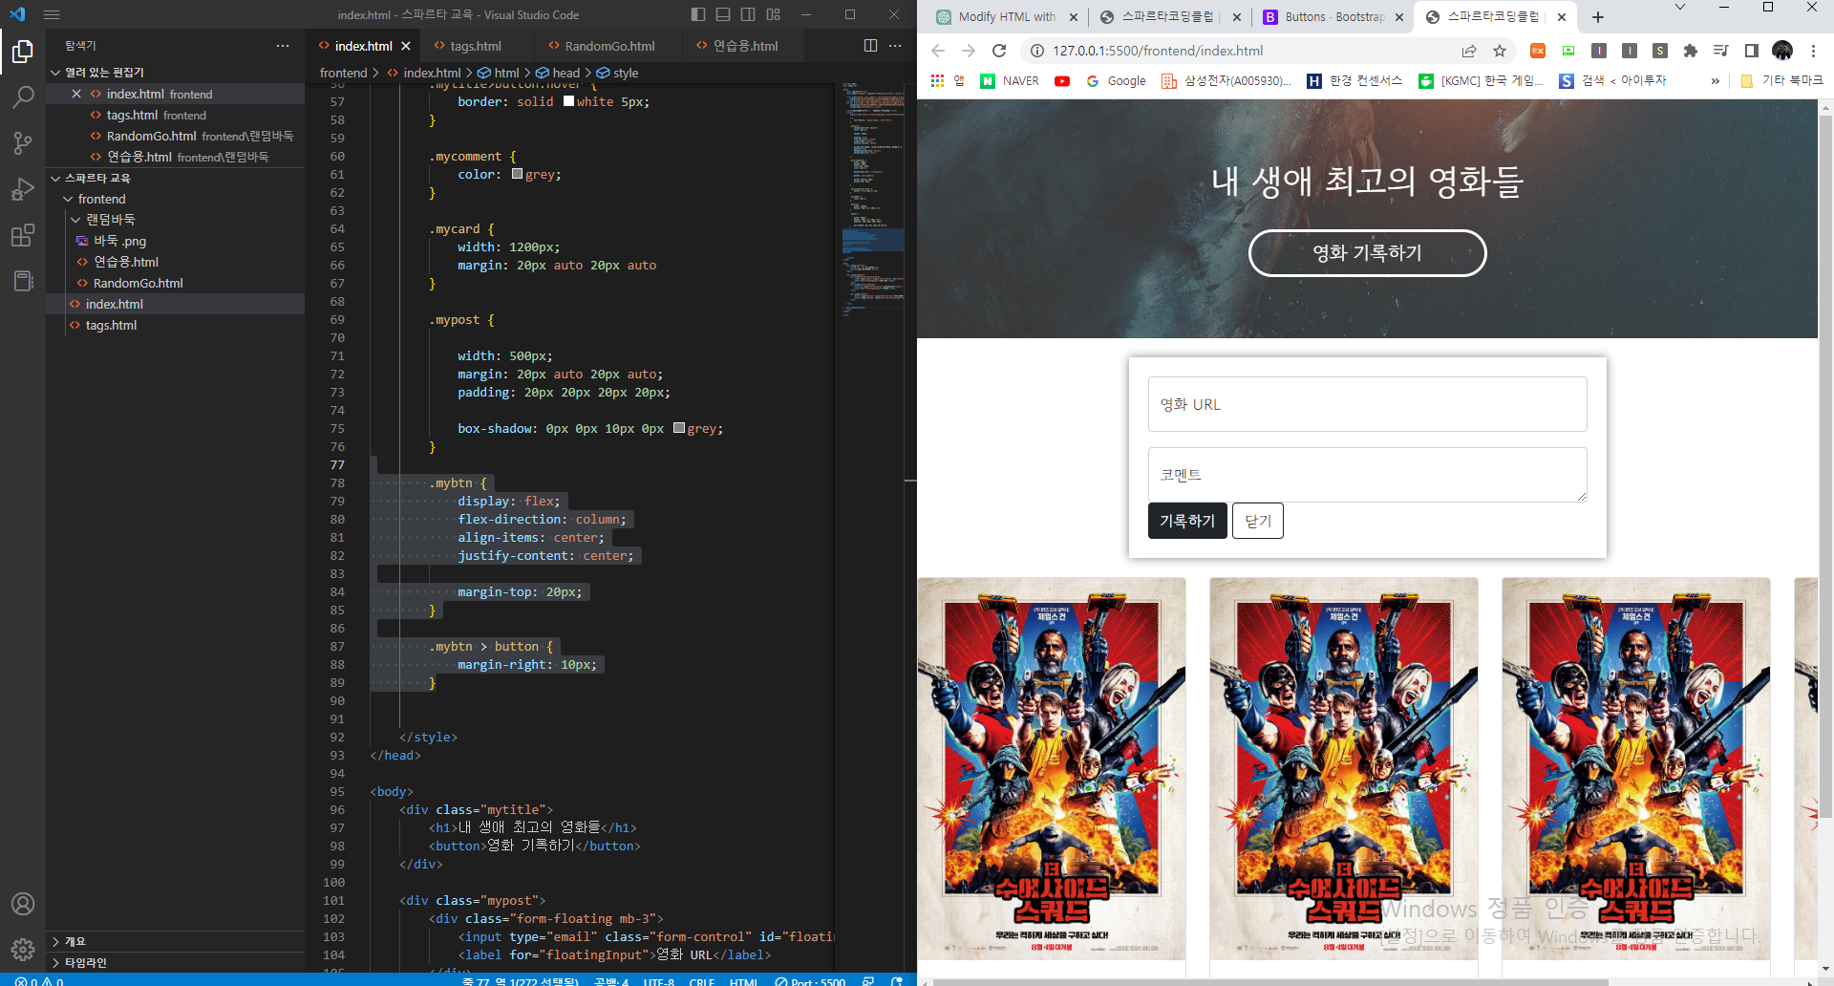The image size is (1834, 986).
Task: Click the '닫기' close button
Action: pos(1258,521)
